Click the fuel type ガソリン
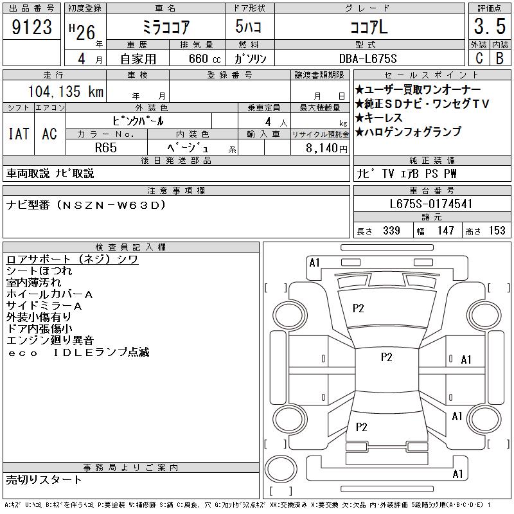 [x=251, y=58]
